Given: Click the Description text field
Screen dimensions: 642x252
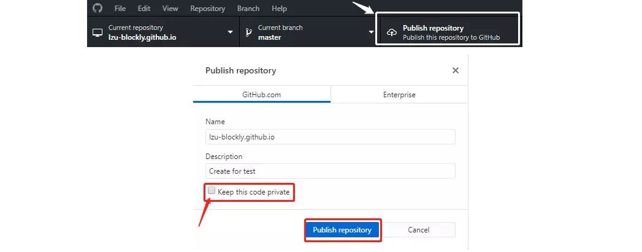Looking at the screenshot, I should (331, 171).
